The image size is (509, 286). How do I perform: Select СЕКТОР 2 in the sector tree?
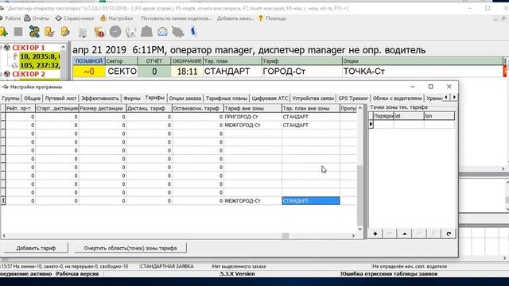click(x=29, y=74)
